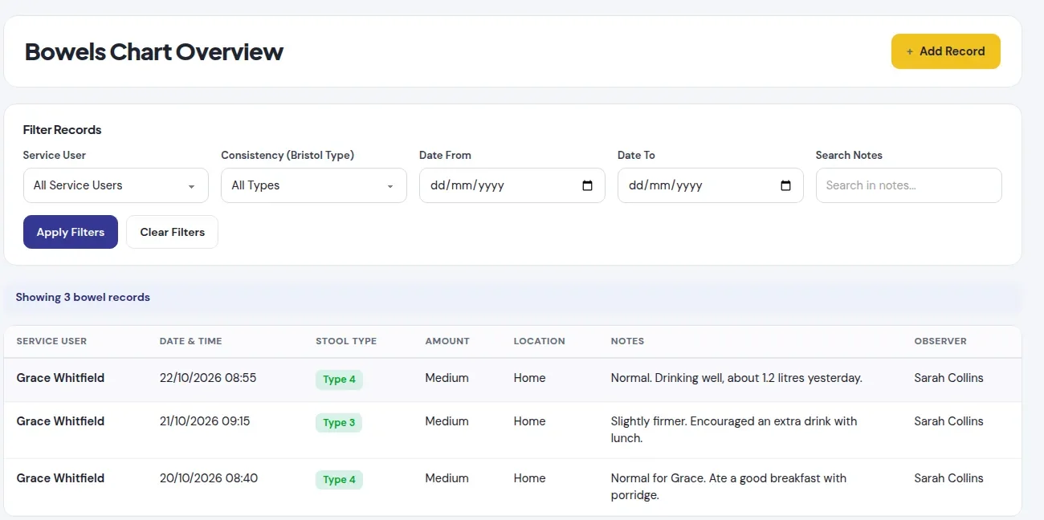The height and width of the screenshot is (520, 1044).
Task: Click the Location column header
Action: coord(540,341)
